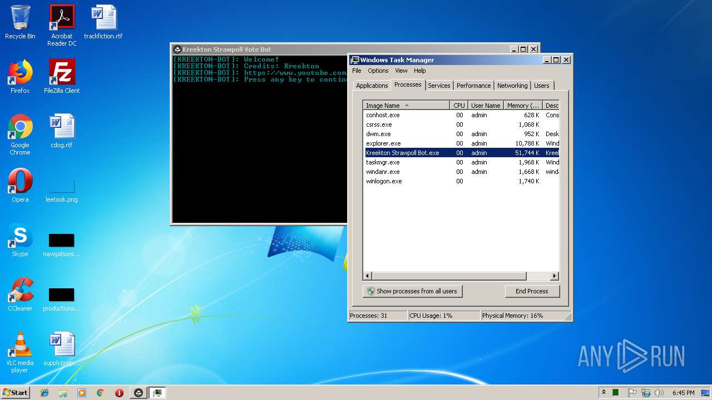712x400 pixels.
Task: Click Opera icon in the taskbar
Action: point(119,393)
